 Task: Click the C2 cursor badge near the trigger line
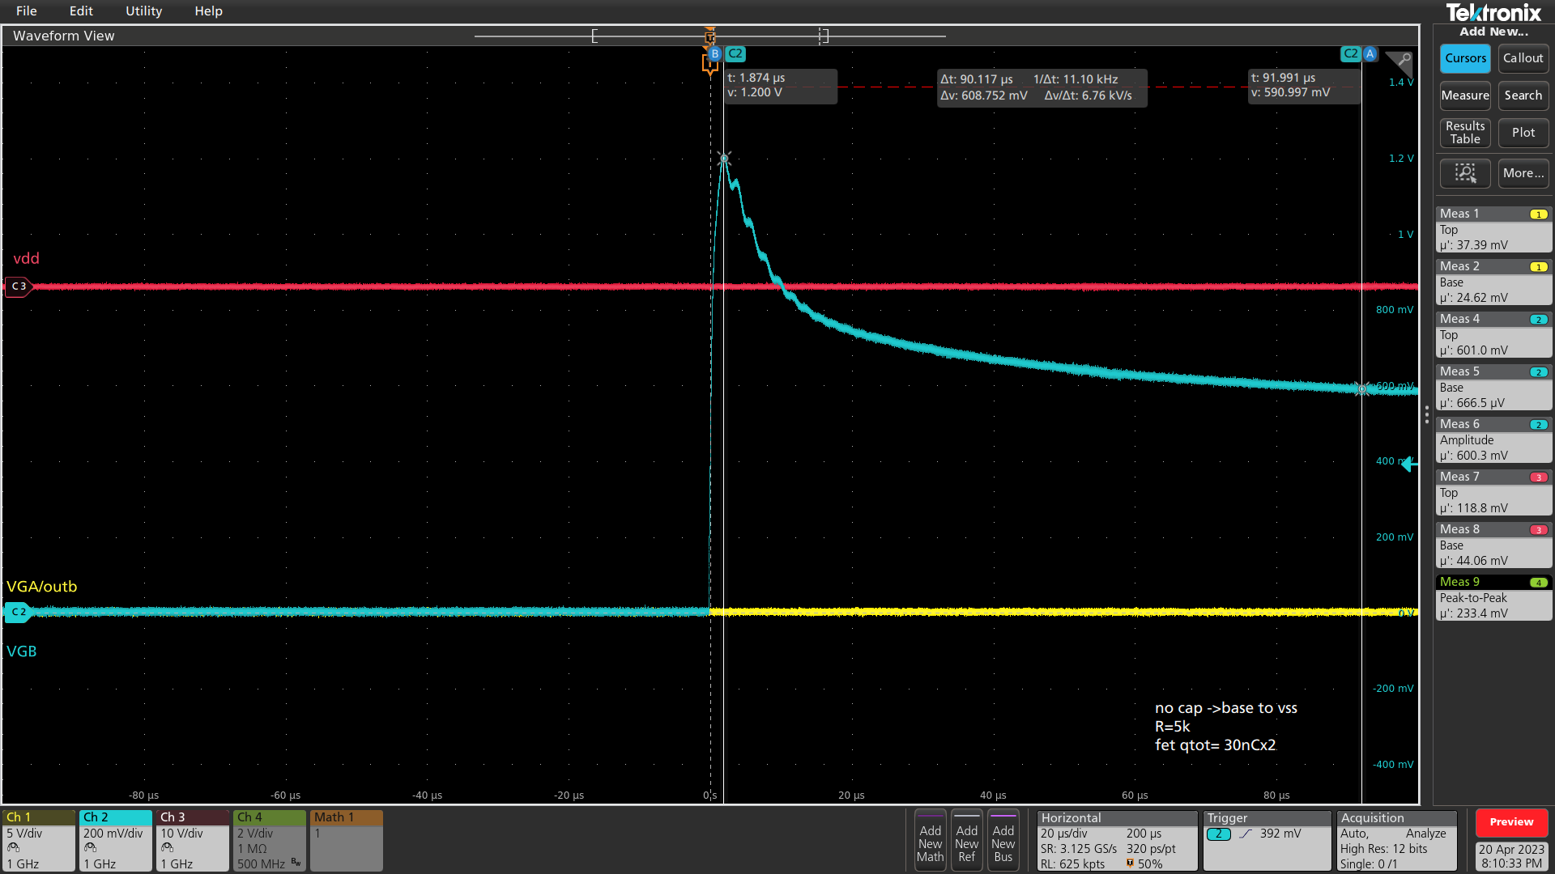[x=735, y=54]
